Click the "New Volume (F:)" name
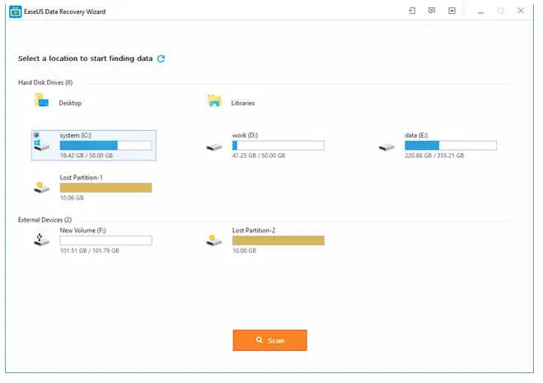Image resolution: width=543 pixels, height=383 pixels. click(x=82, y=231)
